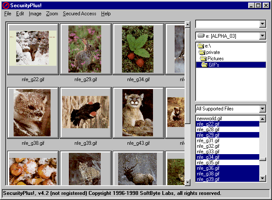The height and width of the screenshot is (200, 272).
Task: Select the snowy oranges thumbnail in bottom row
Action: point(33,168)
